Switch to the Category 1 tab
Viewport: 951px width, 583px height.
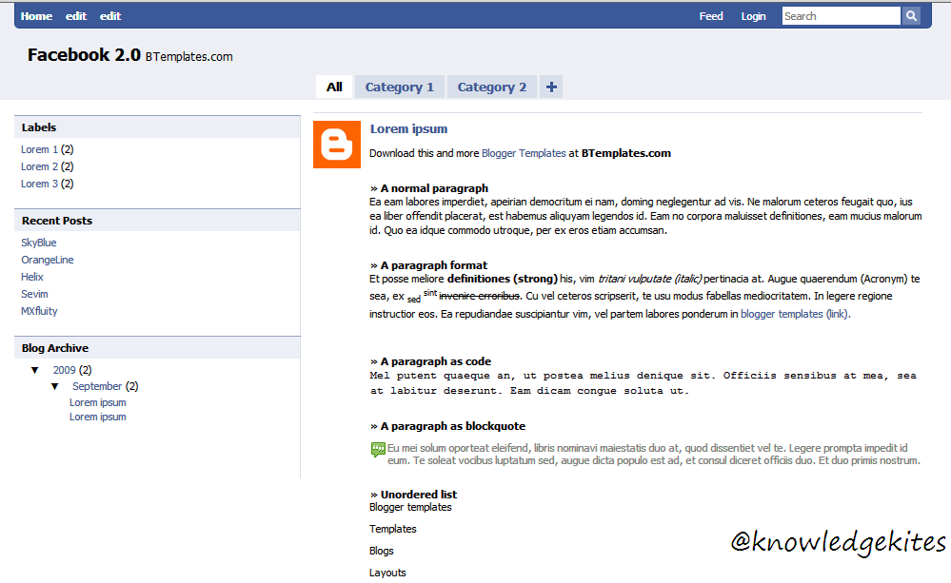tap(400, 87)
